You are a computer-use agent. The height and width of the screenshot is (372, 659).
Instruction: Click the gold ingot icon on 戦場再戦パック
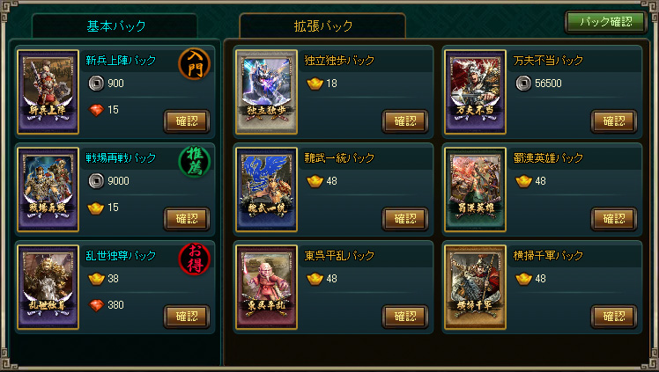[96, 208]
